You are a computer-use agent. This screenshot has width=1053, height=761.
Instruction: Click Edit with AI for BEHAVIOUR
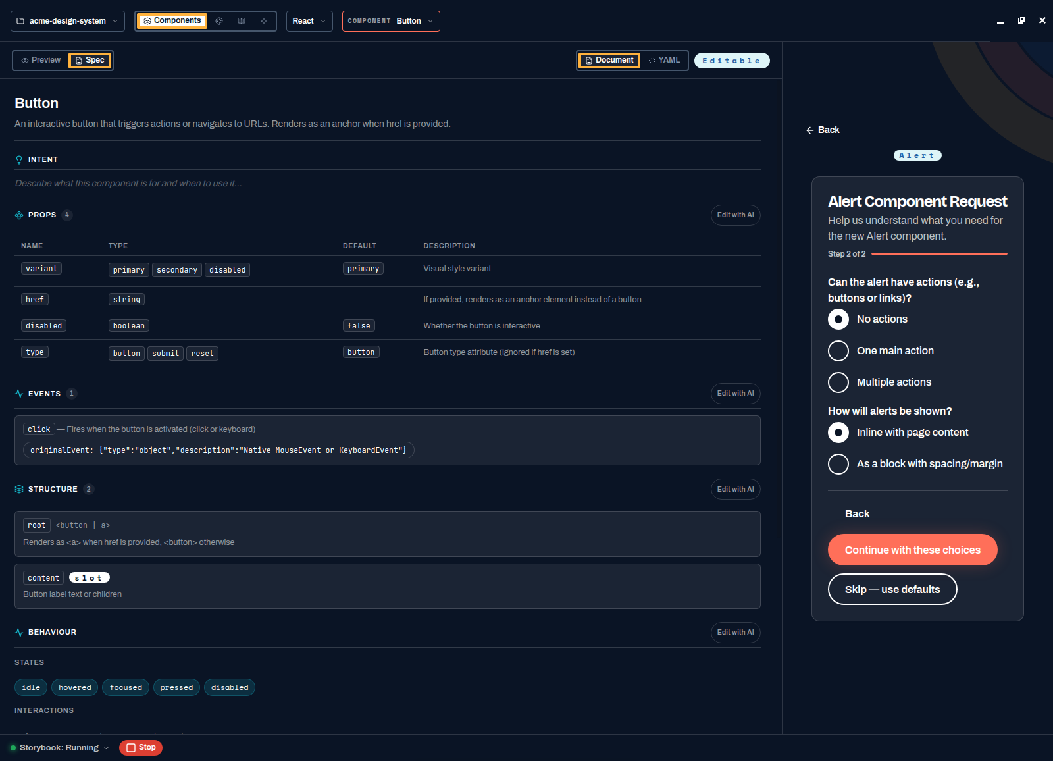736,633
